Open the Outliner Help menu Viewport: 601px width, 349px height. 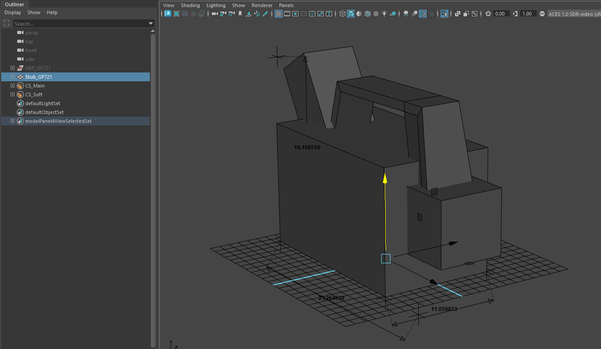(x=52, y=12)
